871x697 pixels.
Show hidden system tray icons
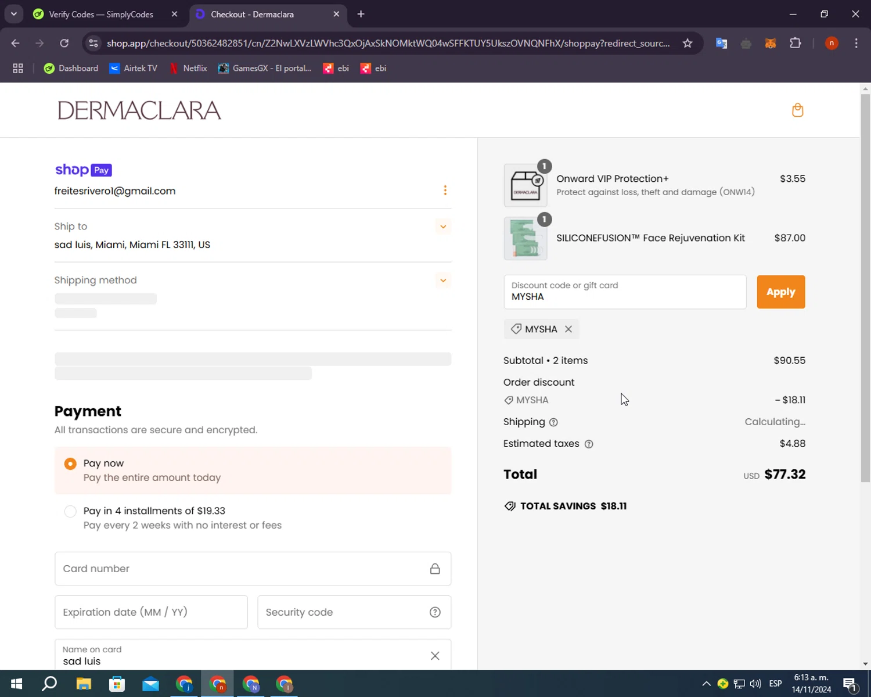click(706, 684)
